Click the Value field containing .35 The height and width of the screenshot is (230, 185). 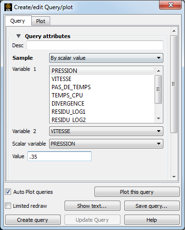[x=59, y=156]
